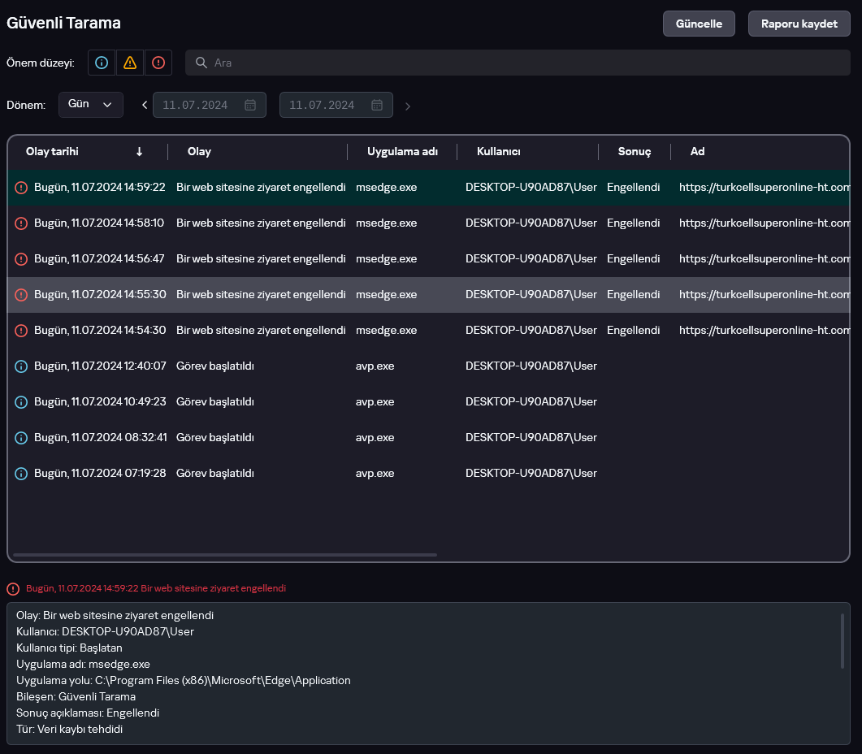862x754 pixels.
Task: Click red alert icon of 14:59:22 event
Action: coord(21,188)
